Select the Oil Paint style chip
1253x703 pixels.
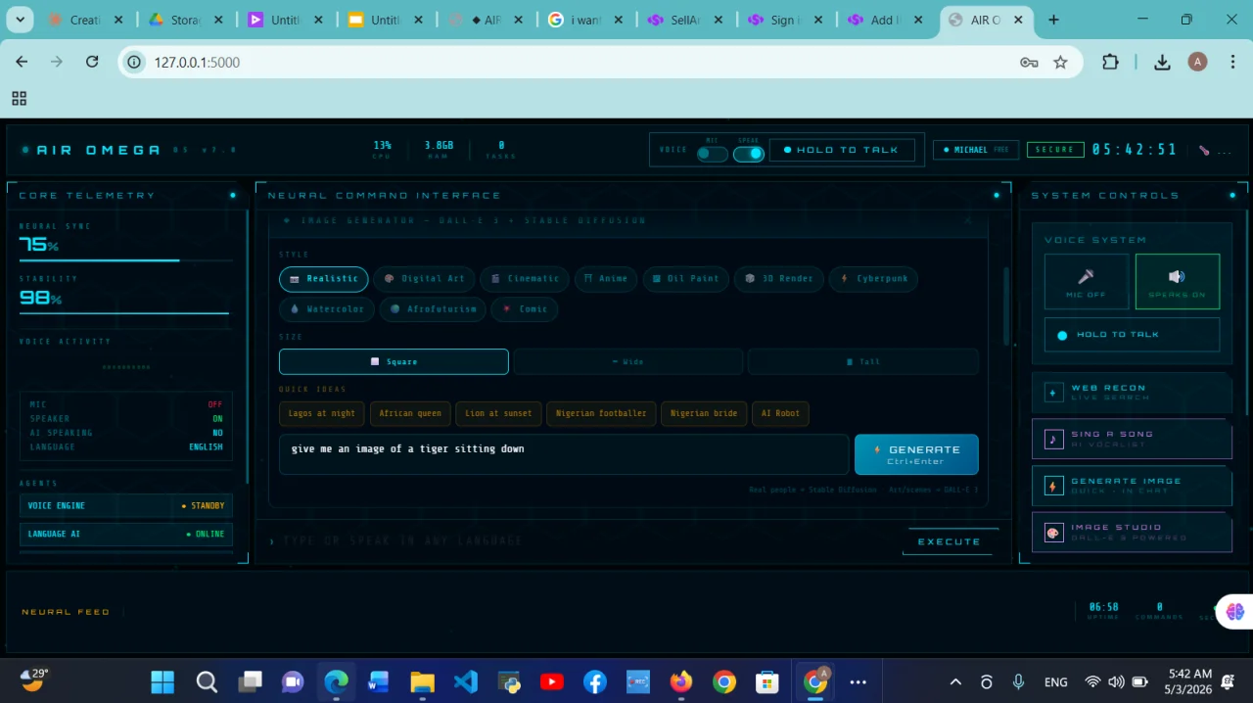tap(686, 279)
